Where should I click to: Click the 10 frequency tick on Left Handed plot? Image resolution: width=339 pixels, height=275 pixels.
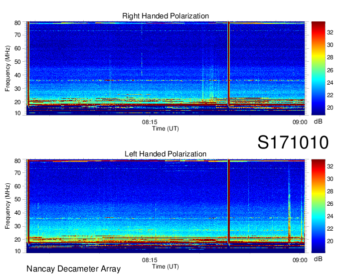click(17, 251)
